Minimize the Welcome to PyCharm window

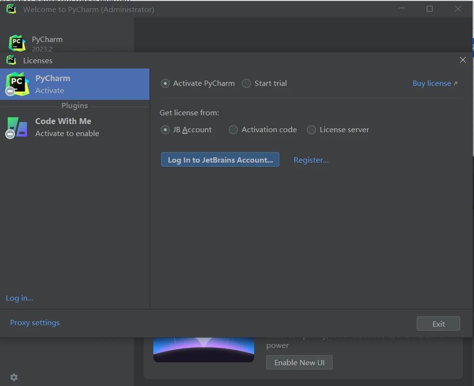402,9
